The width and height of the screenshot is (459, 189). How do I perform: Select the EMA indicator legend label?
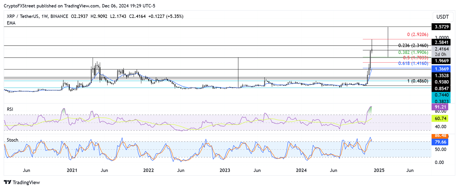pos(11,23)
